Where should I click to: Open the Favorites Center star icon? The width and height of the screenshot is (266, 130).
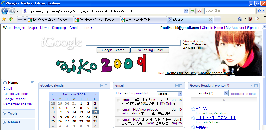point(4,19)
